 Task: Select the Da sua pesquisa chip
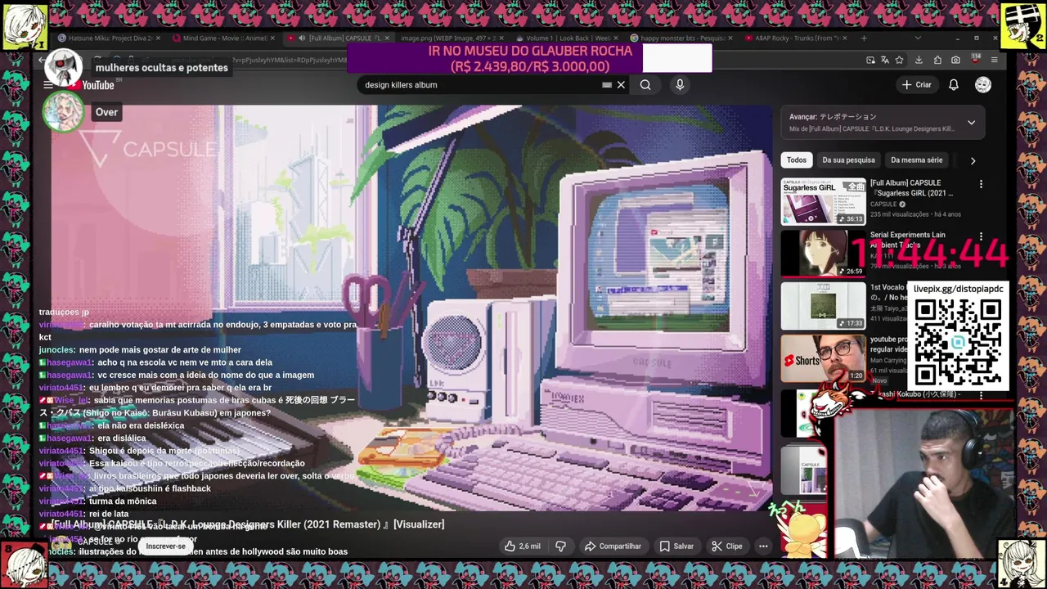(848, 160)
